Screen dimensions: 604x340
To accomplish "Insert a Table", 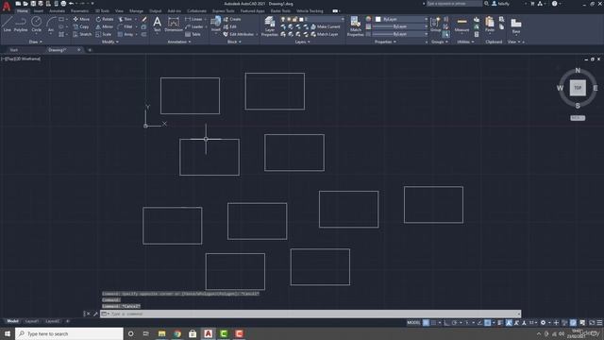I will tap(193, 34).
